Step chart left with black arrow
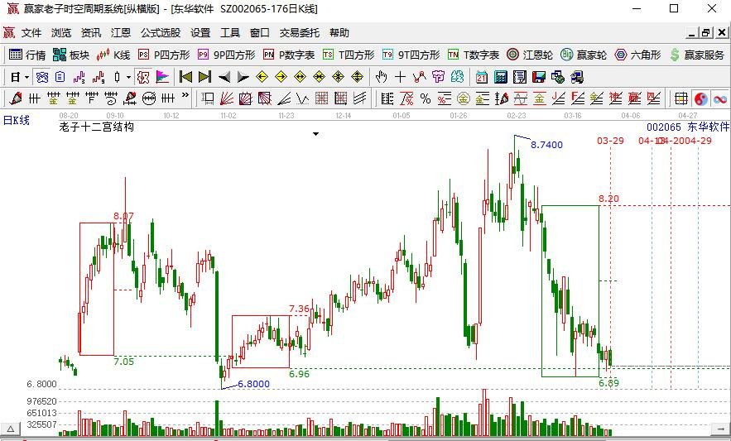 (x=224, y=77)
